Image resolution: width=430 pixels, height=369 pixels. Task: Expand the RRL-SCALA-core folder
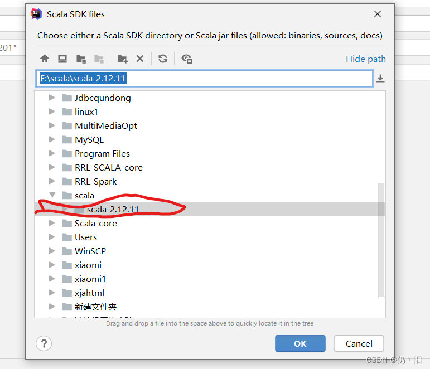[x=52, y=167]
